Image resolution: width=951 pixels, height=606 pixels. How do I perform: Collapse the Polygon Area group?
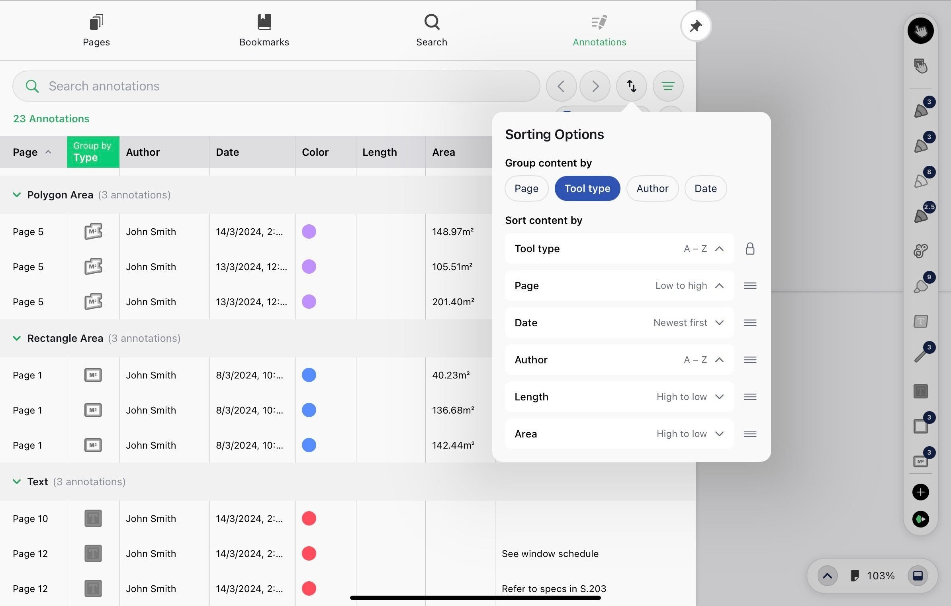pos(17,195)
